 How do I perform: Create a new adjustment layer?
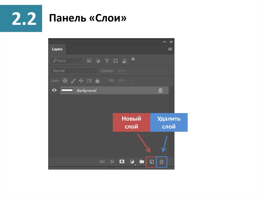click(x=132, y=162)
